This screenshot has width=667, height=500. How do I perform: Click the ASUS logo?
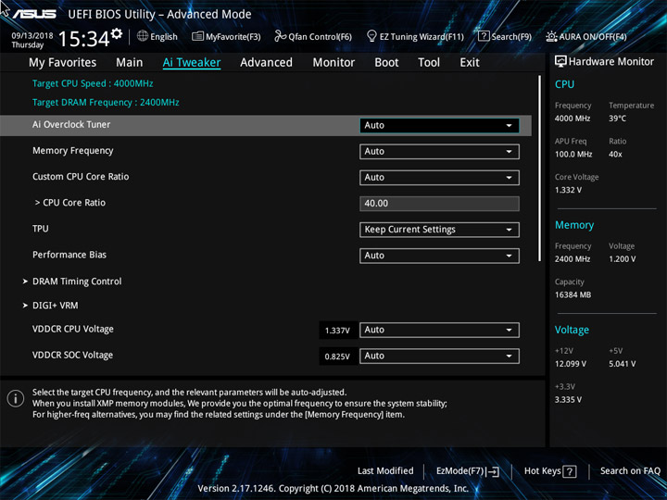pyautogui.click(x=34, y=14)
